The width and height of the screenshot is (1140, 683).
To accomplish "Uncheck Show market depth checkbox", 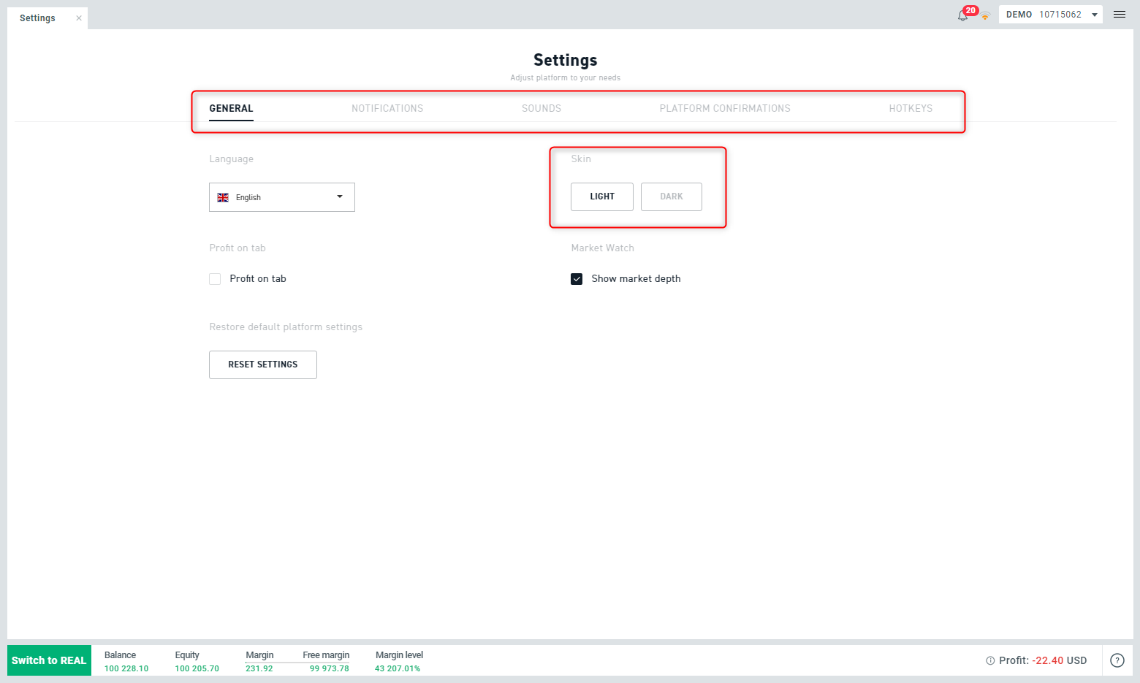I will click(577, 279).
